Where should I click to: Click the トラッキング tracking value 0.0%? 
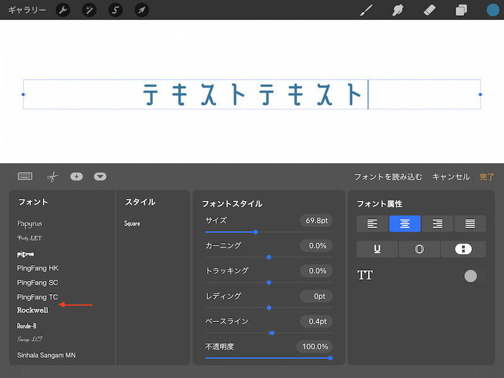pos(316,271)
